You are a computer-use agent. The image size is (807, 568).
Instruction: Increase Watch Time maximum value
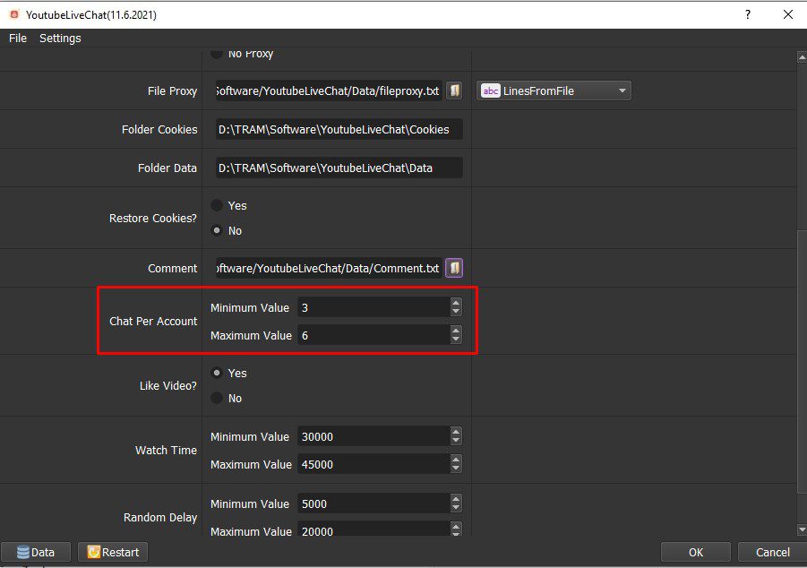point(456,460)
